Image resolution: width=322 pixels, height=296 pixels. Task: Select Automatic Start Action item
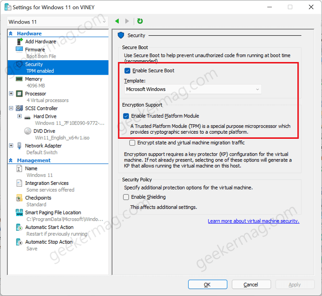[x=49, y=227]
